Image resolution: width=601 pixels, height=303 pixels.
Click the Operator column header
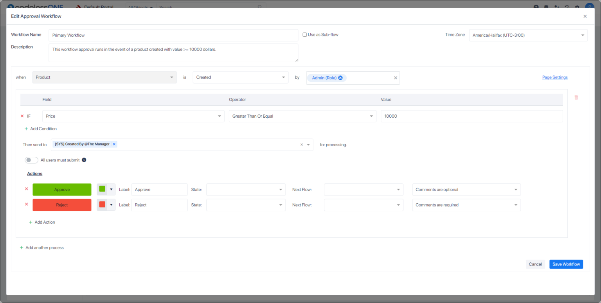point(238,100)
